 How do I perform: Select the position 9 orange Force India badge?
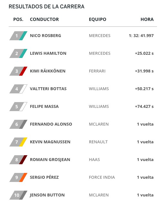pos(18,177)
